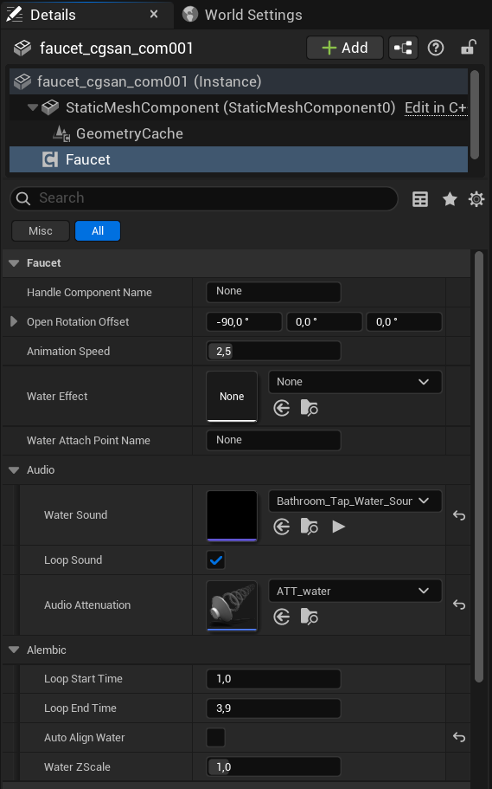Viewport: 492px width, 789px height.
Task: Click the Loop Start Time field
Action: (273, 679)
